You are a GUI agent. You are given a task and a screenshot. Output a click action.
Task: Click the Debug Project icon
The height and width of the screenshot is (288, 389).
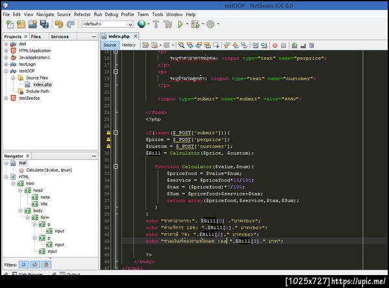click(x=196, y=24)
